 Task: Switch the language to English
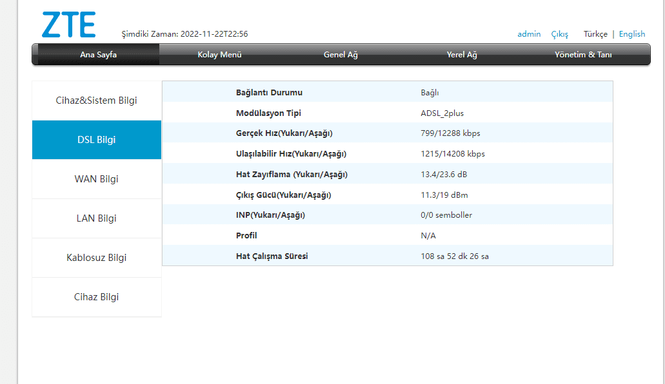(x=631, y=34)
